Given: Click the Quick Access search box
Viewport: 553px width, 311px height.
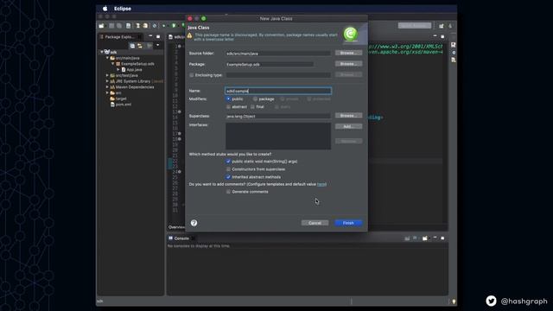Looking at the screenshot, I should [415, 25].
